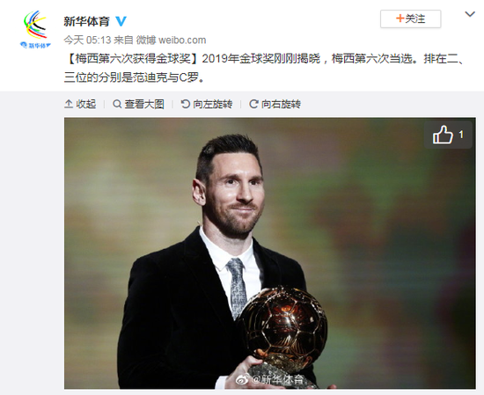The image size is (484, 395).
Task: Select 查看大图 to view the full image
Action: 144,104
